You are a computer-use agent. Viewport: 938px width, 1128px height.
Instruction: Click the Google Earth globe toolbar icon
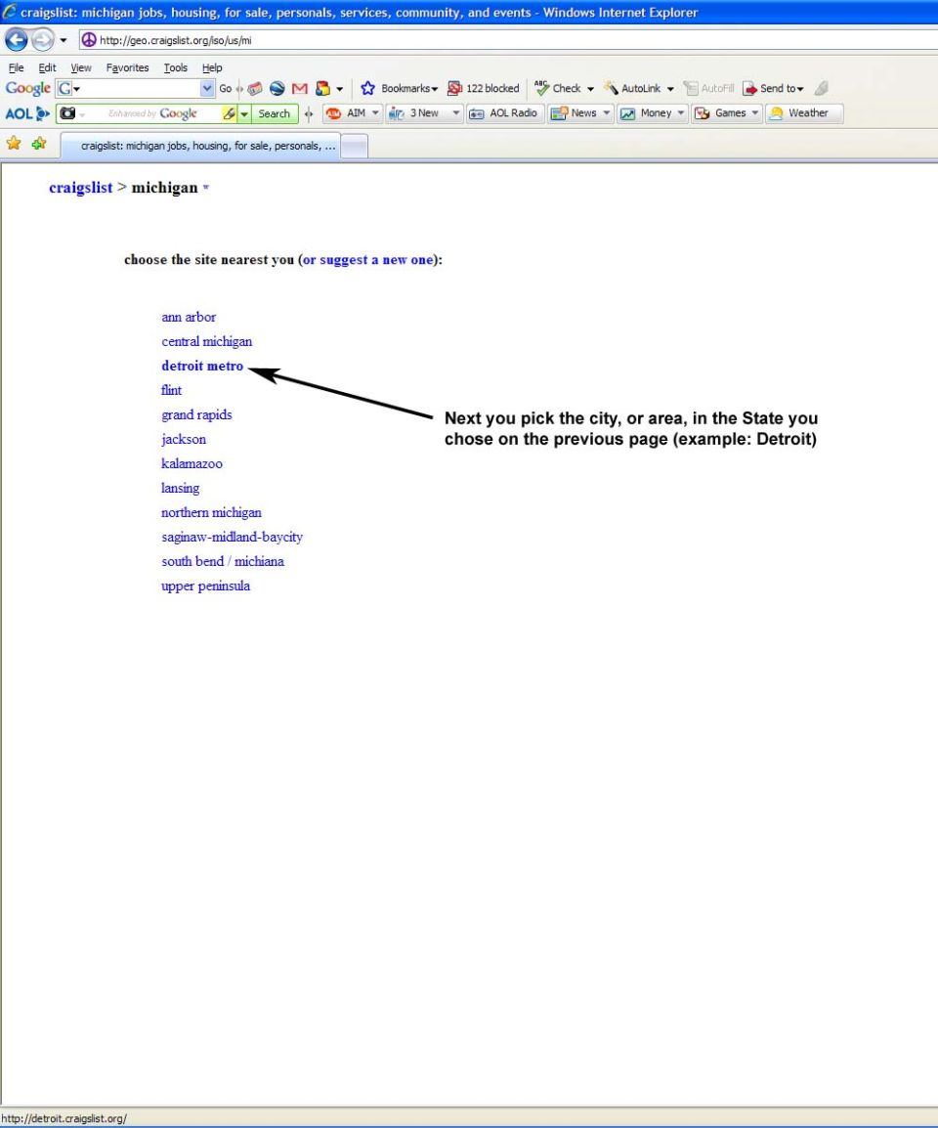(x=277, y=89)
